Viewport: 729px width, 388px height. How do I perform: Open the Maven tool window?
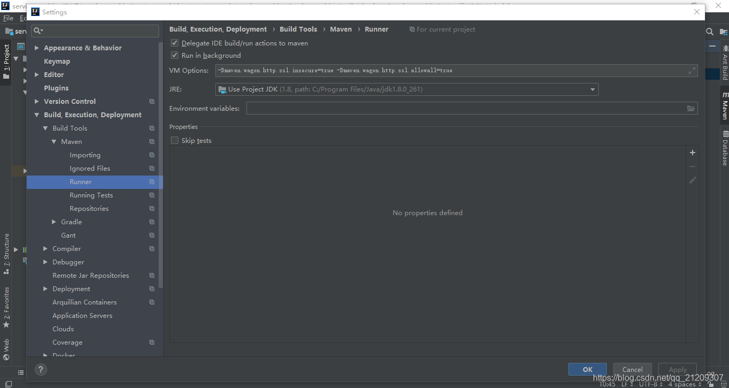(724, 108)
